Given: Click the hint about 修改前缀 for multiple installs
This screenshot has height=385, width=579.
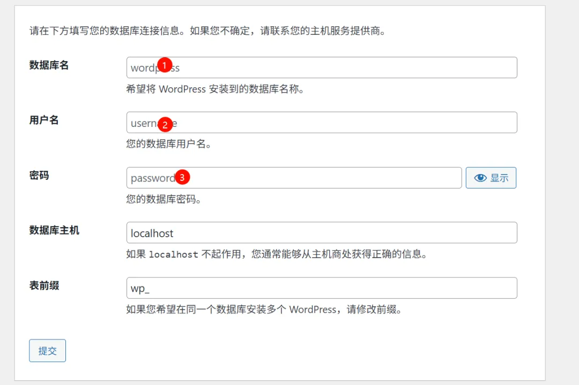Looking at the screenshot, I should [x=264, y=309].
